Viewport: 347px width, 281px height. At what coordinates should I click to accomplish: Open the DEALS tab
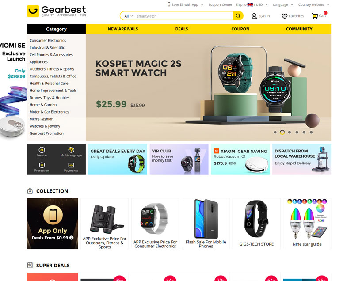(x=182, y=29)
